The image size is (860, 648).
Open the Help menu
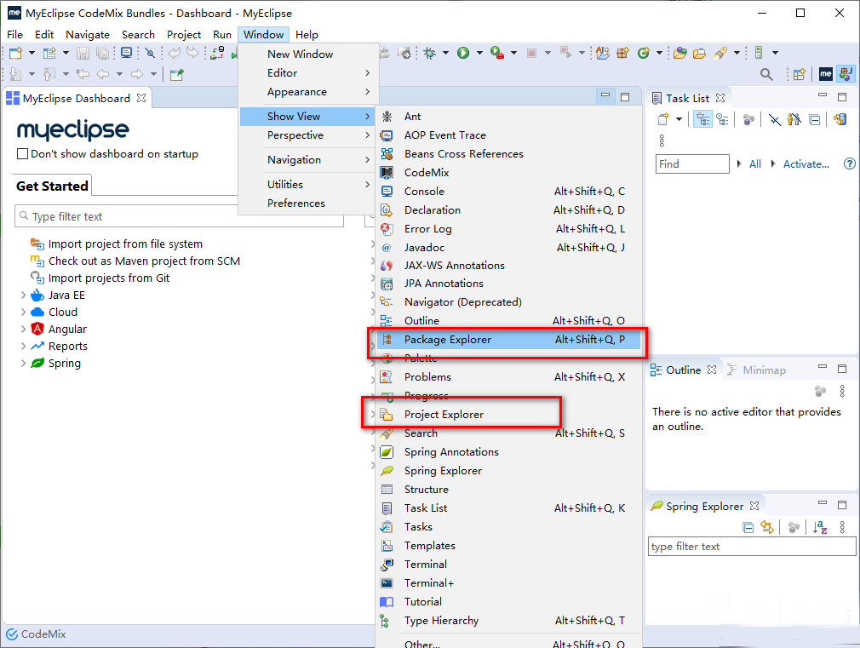point(307,35)
